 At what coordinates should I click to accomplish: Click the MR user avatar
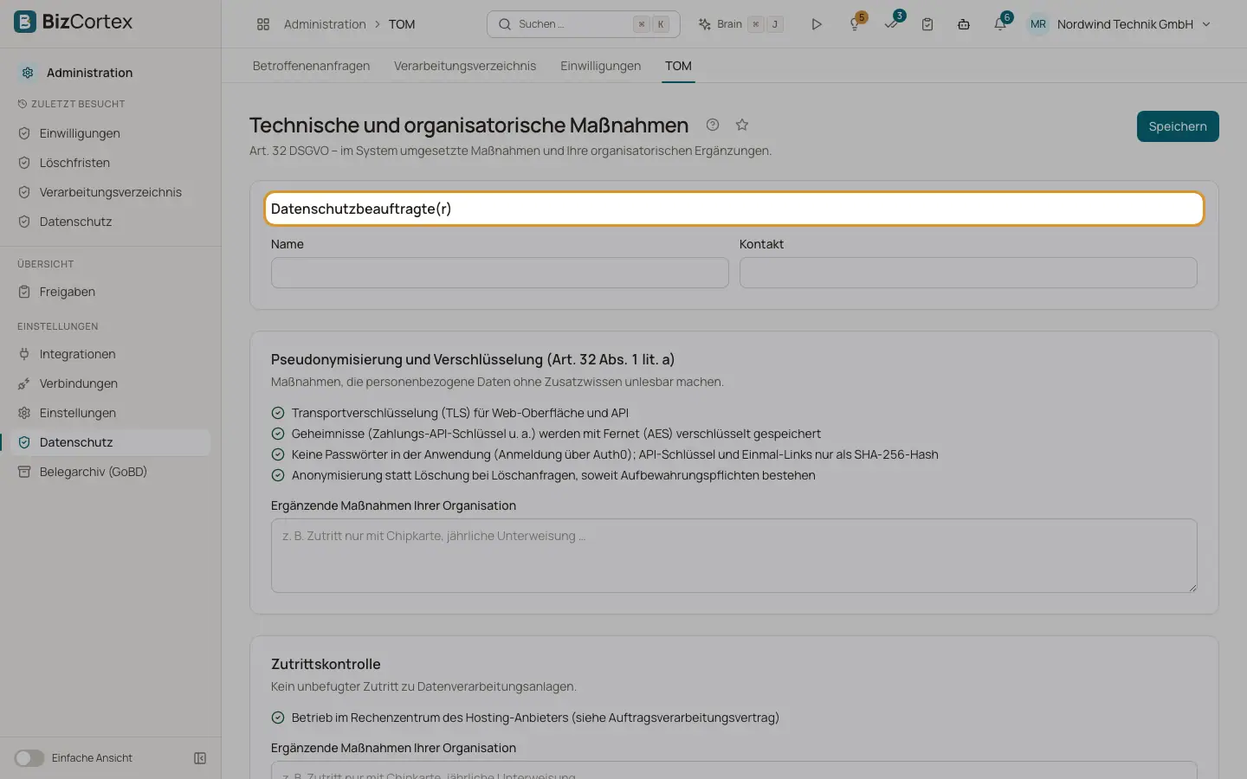(x=1038, y=24)
